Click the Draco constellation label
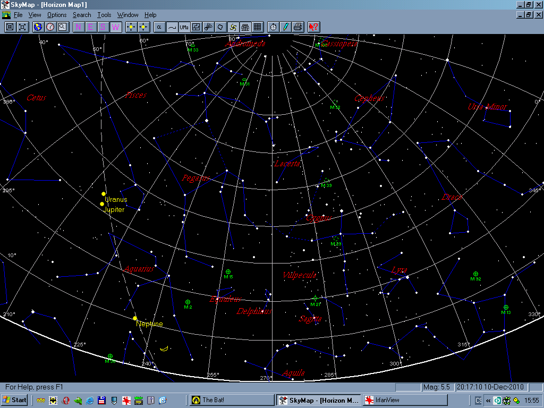 pos(452,197)
